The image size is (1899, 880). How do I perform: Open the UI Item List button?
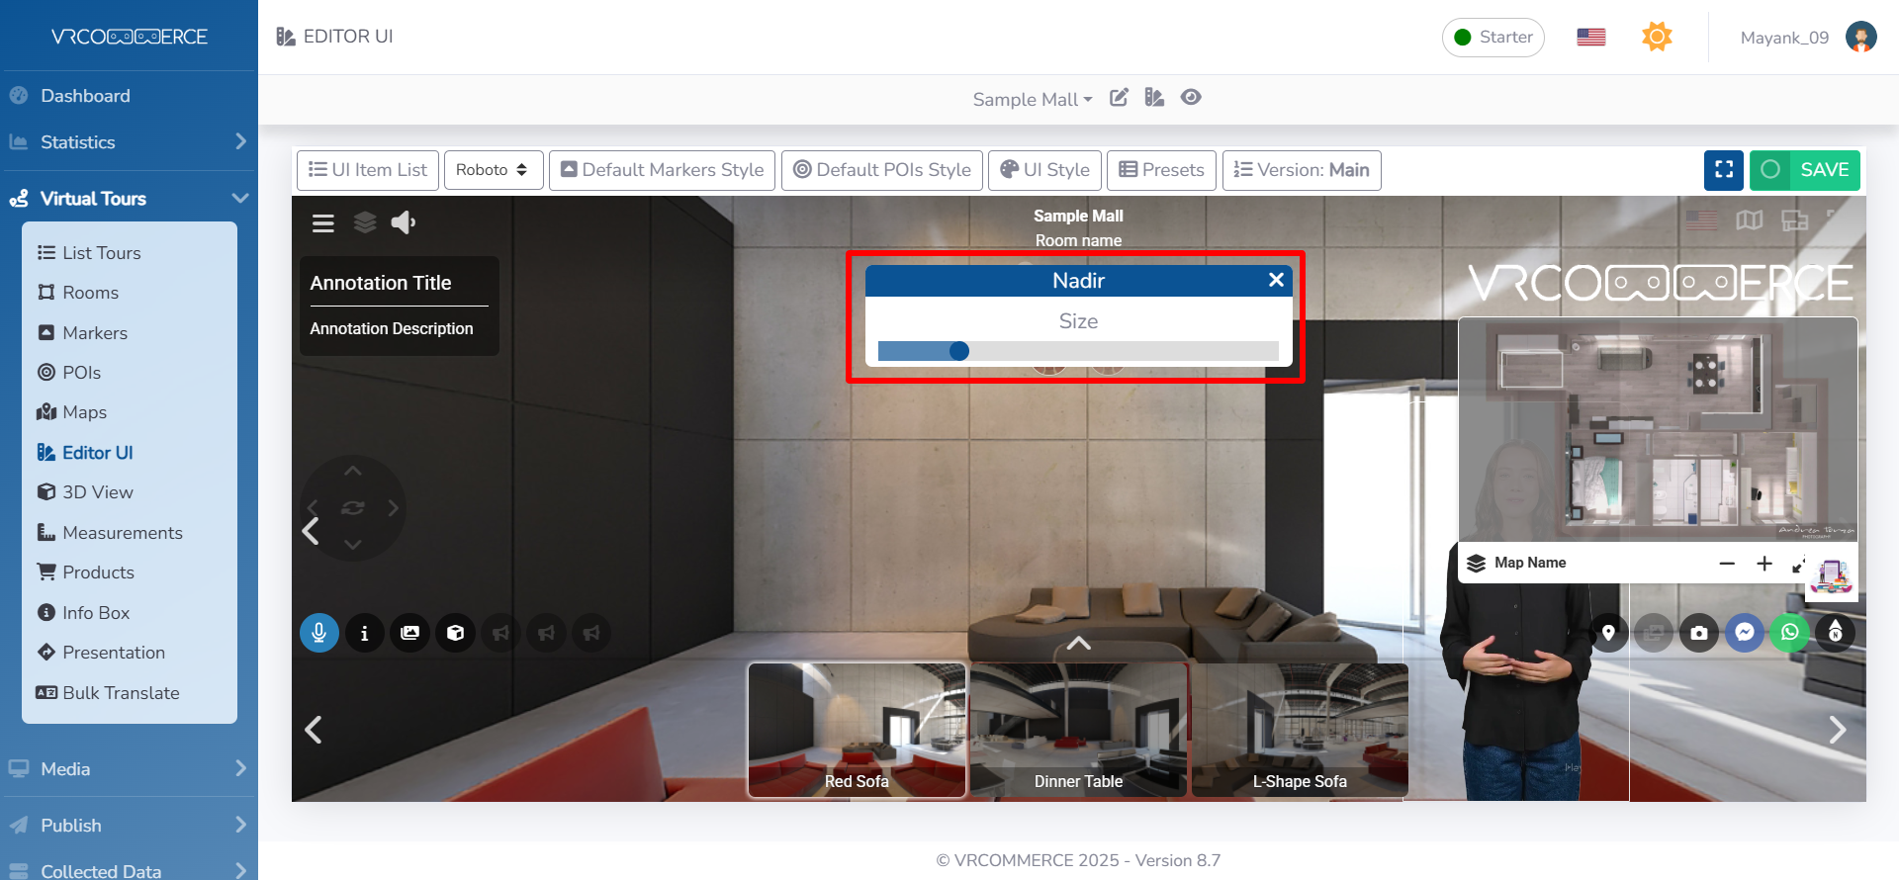click(x=368, y=170)
